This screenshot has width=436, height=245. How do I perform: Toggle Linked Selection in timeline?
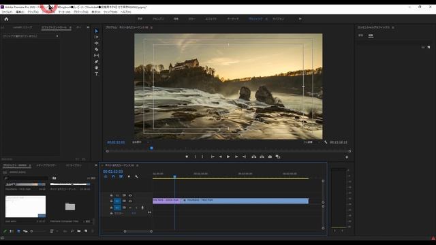[121, 176]
